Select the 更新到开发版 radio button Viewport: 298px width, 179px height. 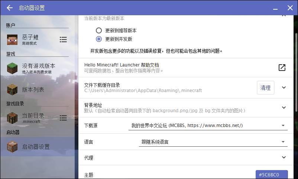click(98, 39)
